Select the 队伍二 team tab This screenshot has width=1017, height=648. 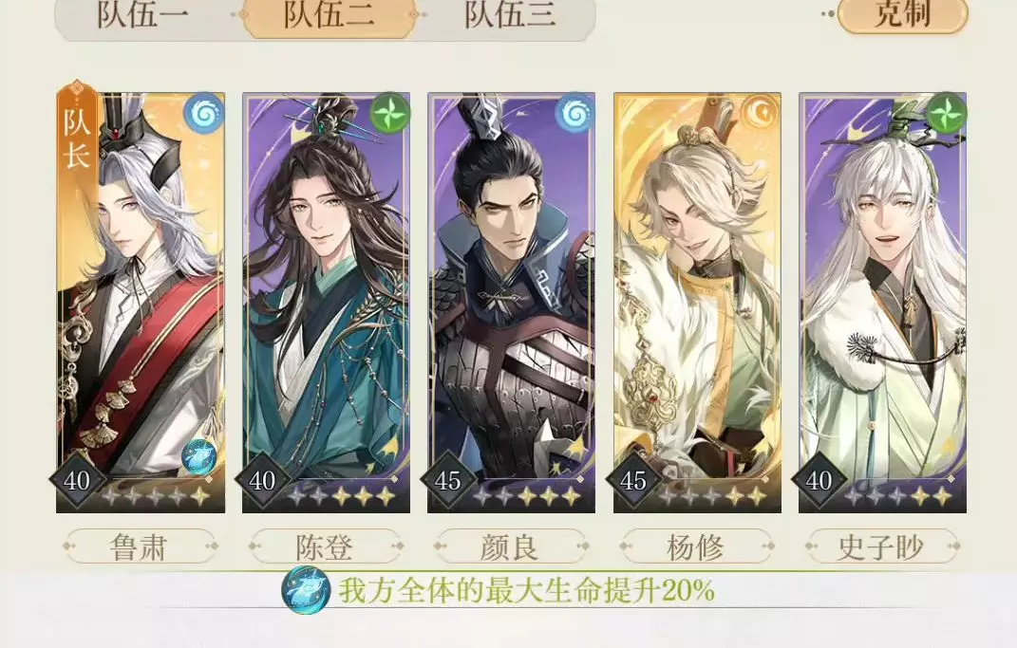[x=329, y=14]
